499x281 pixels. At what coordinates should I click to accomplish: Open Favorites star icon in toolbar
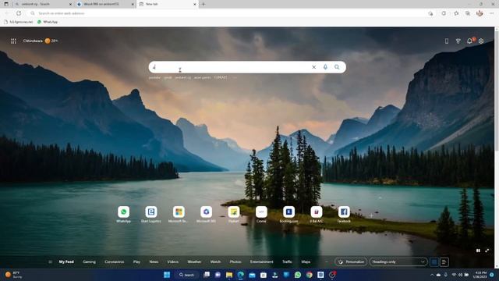click(x=456, y=13)
